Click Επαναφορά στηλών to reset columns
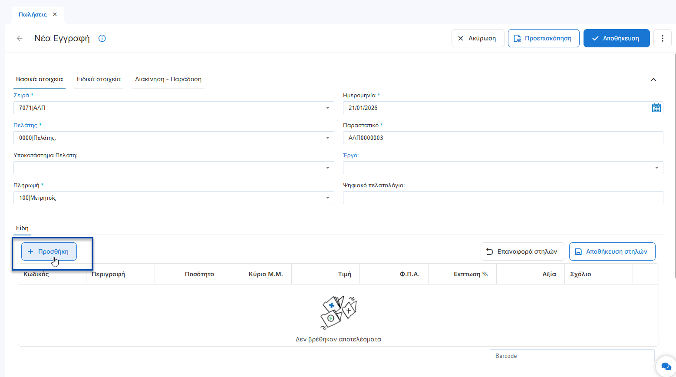Viewport: 676px width, 377px height. (522, 251)
